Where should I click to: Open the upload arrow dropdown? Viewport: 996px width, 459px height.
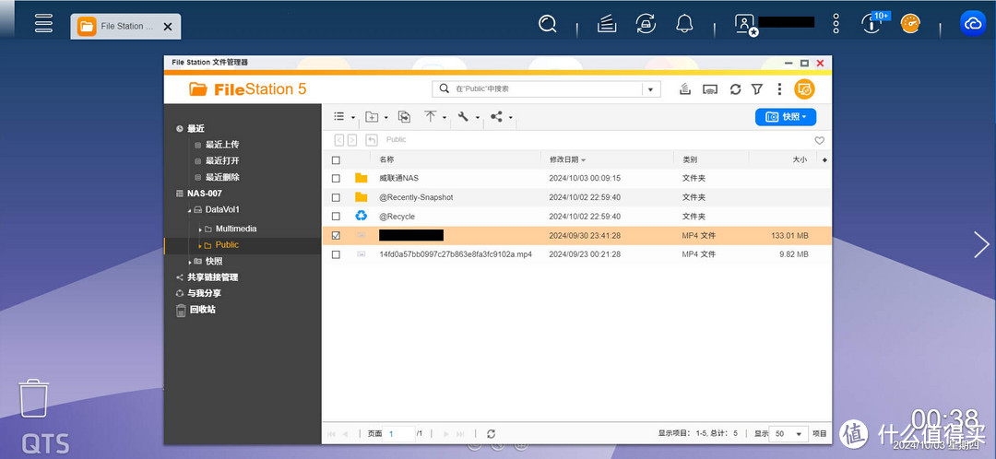[435, 117]
